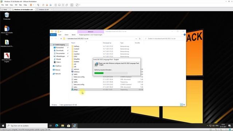The height and width of the screenshot is (131, 233).
Task: Select Bureaublad in navigation pane
Action: (x=60, y=48)
